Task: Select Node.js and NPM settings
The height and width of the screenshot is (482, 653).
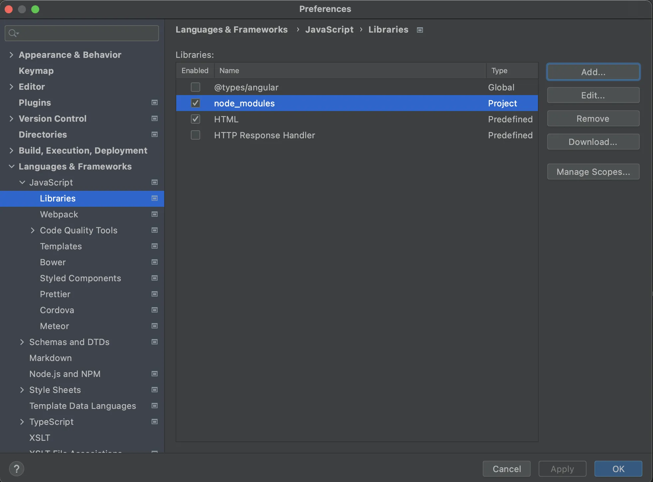Action: tap(65, 374)
